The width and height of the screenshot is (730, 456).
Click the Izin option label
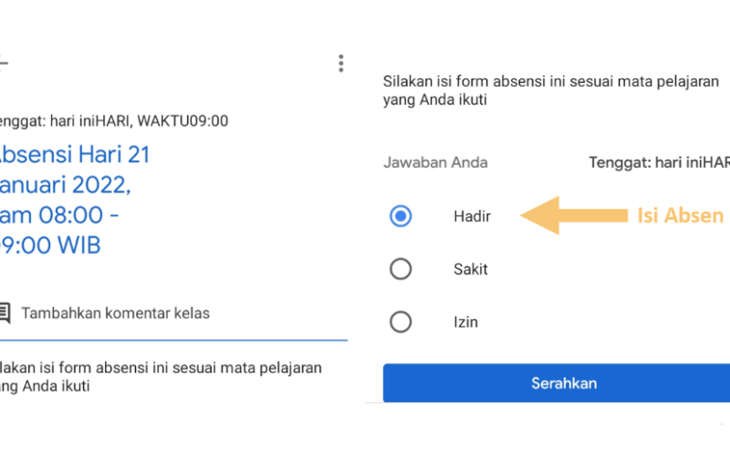point(465,323)
